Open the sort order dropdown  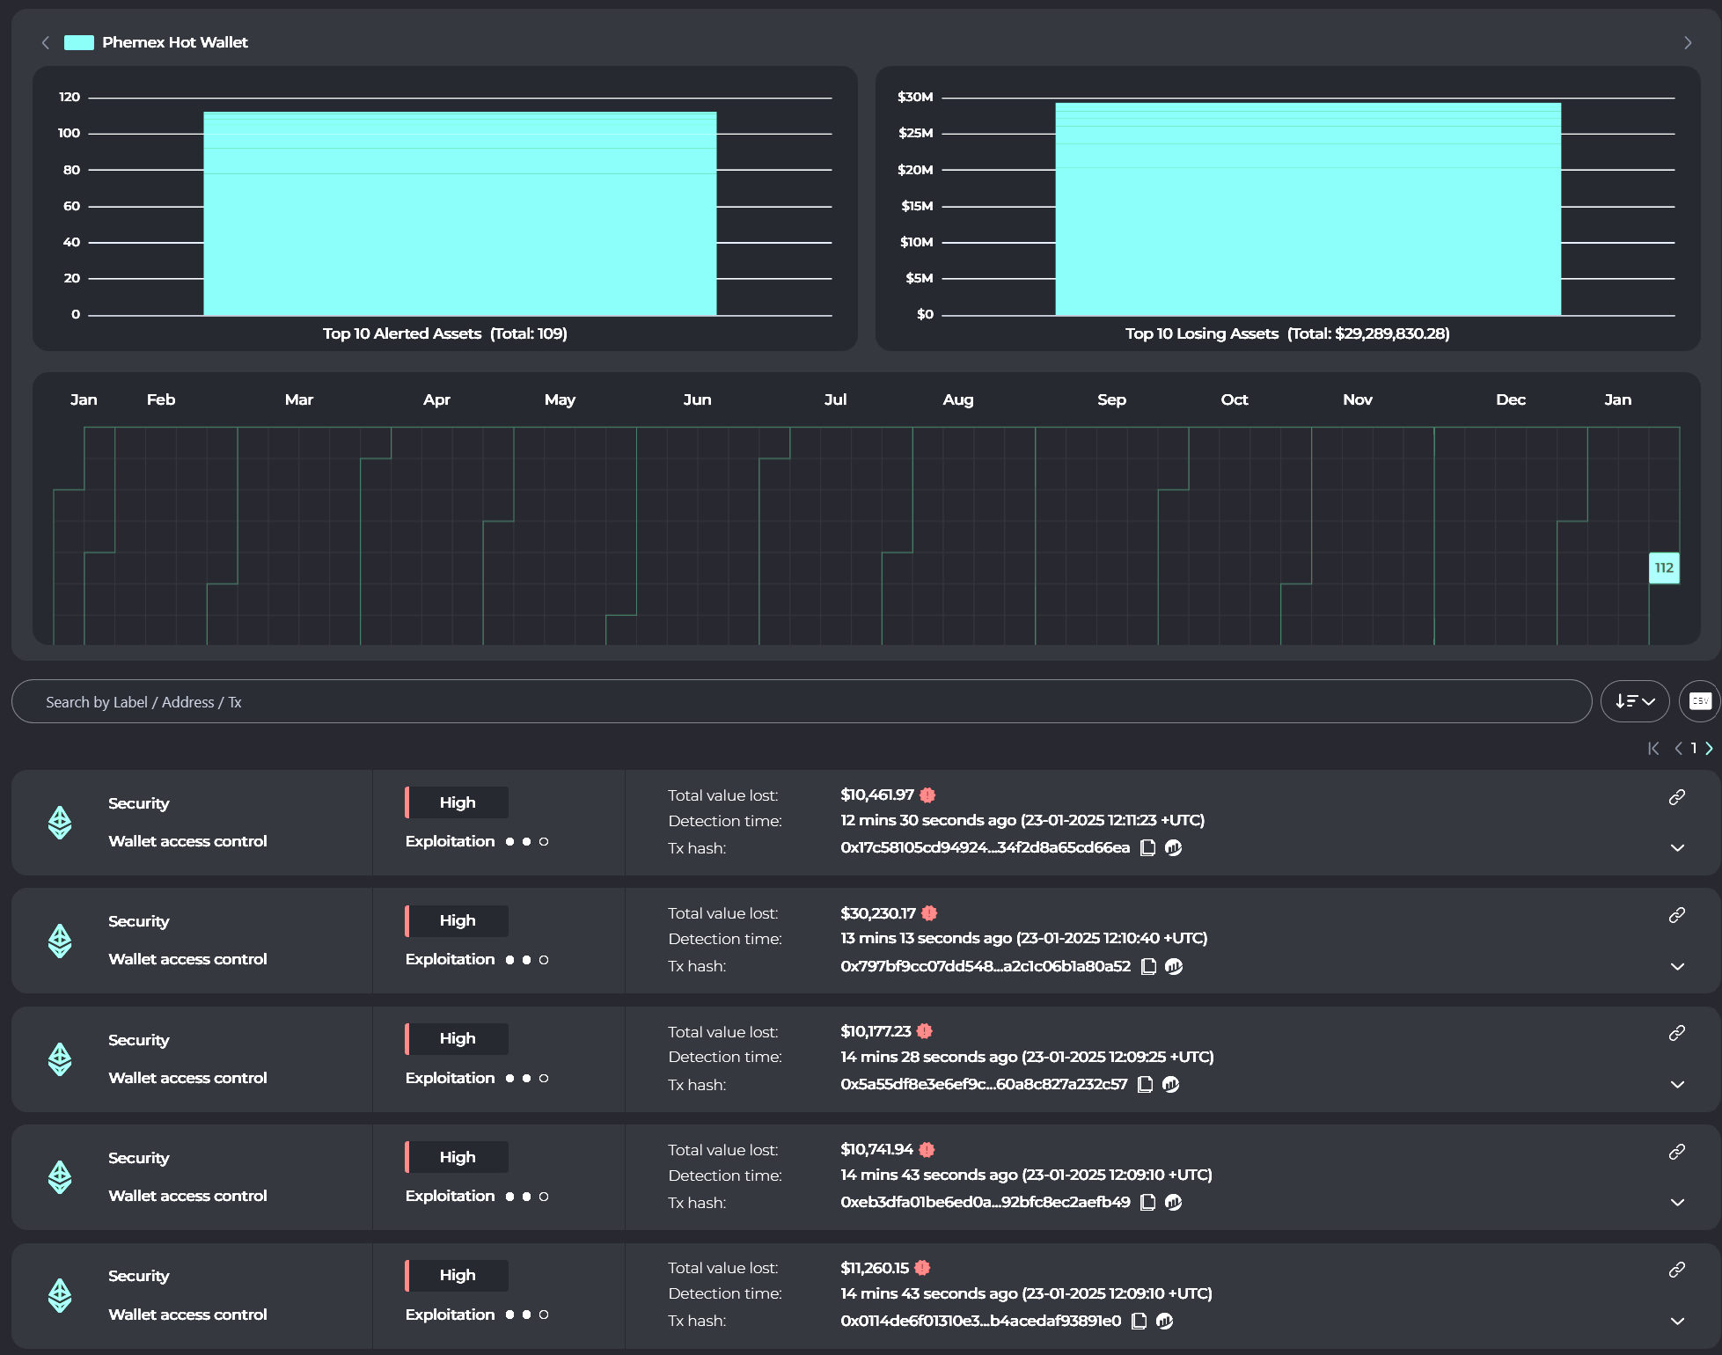tap(1634, 701)
